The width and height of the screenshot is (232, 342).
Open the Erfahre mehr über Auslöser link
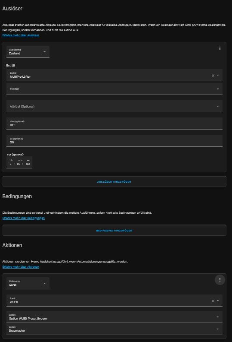(21, 35)
